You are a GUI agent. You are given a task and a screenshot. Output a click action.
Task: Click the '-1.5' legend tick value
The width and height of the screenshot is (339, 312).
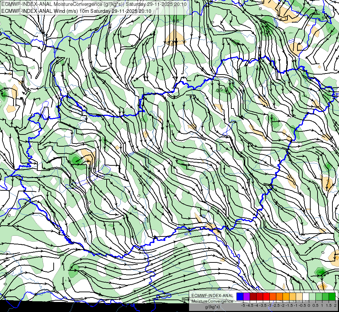point(289,305)
